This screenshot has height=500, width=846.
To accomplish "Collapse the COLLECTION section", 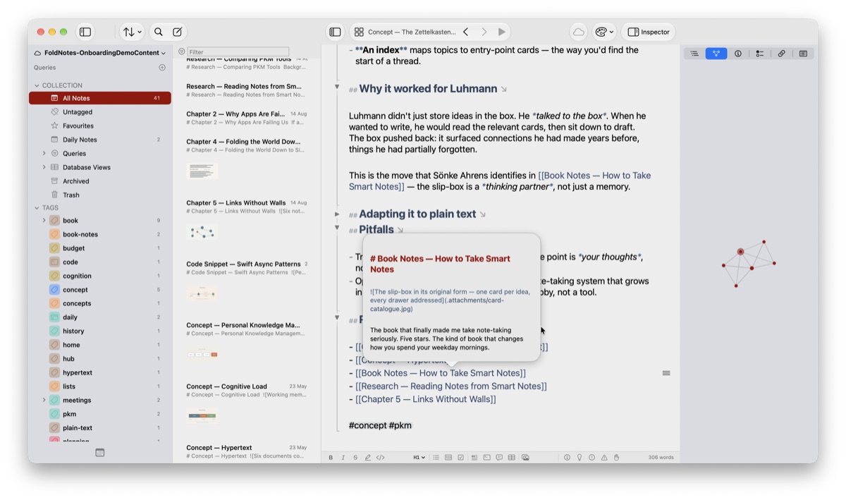I will (x=37, y=85).
